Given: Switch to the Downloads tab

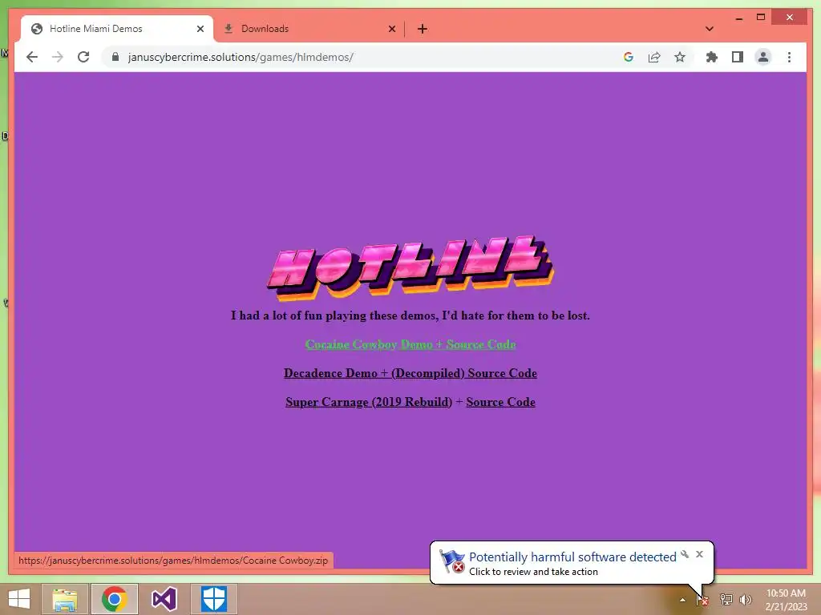Looking at the screenshot, I should point(309,29).
